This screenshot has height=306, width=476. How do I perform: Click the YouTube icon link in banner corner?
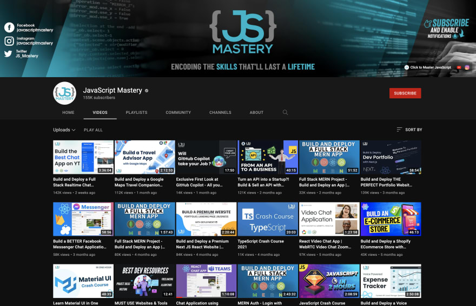[459, 67]
